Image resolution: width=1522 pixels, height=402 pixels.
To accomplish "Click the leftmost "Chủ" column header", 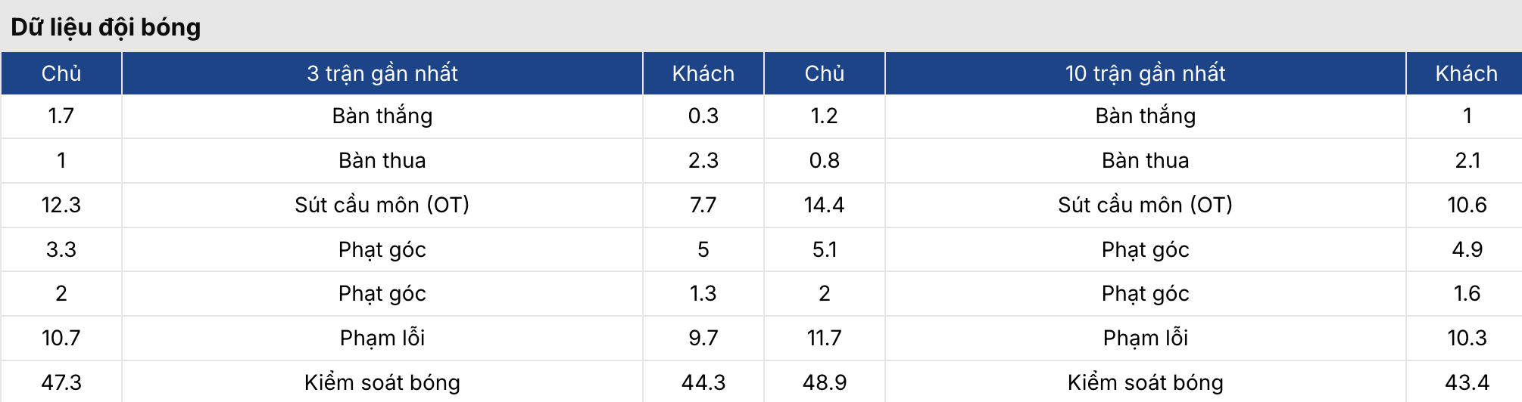I will click(x=61, y=73).
